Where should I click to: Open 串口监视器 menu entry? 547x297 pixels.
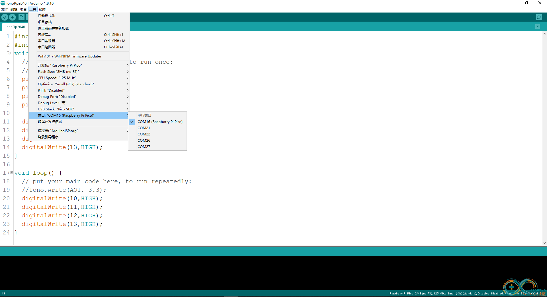(79, 41)
